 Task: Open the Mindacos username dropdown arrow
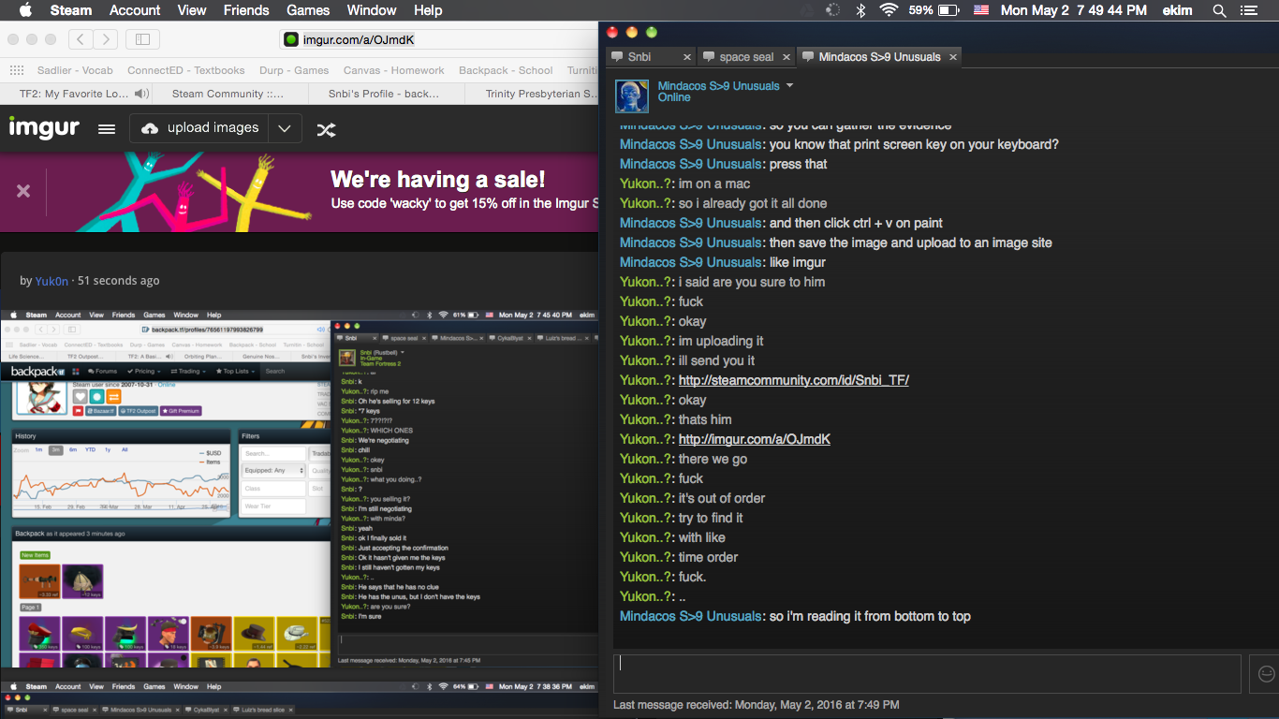coord(789,85)
